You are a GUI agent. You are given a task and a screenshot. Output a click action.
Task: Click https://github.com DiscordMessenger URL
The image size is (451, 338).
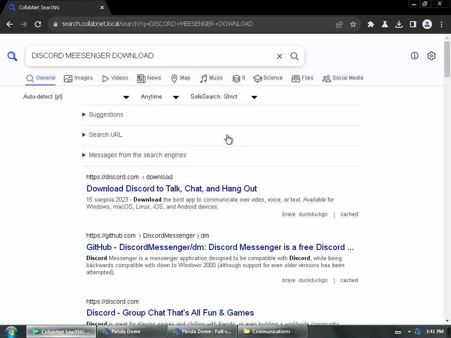coord(148,236)
